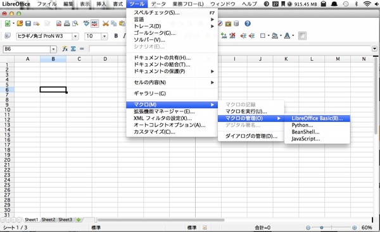Click the Decrease indent icon
This screenshot has height=232, width=380.
click(243, 36)
